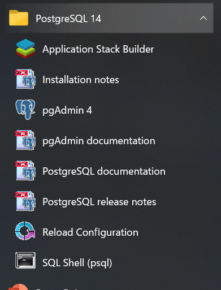Click the Application Stack Builder layered icon
Screen dimensions: 221x290
25,49
